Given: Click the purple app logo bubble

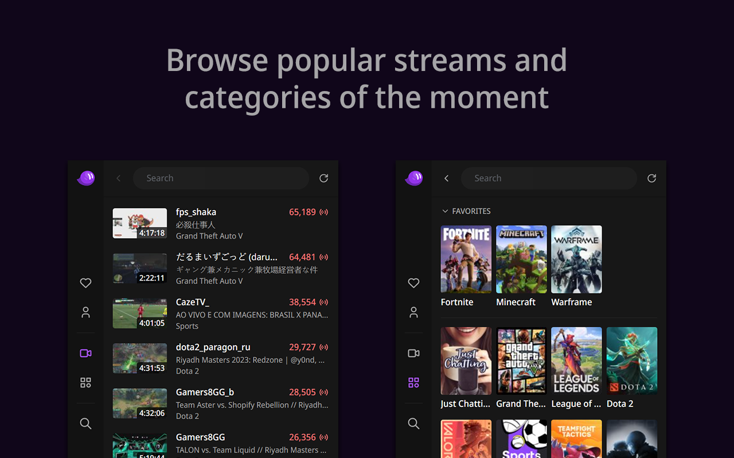Looking at the screenshot, I should (86, 177).
